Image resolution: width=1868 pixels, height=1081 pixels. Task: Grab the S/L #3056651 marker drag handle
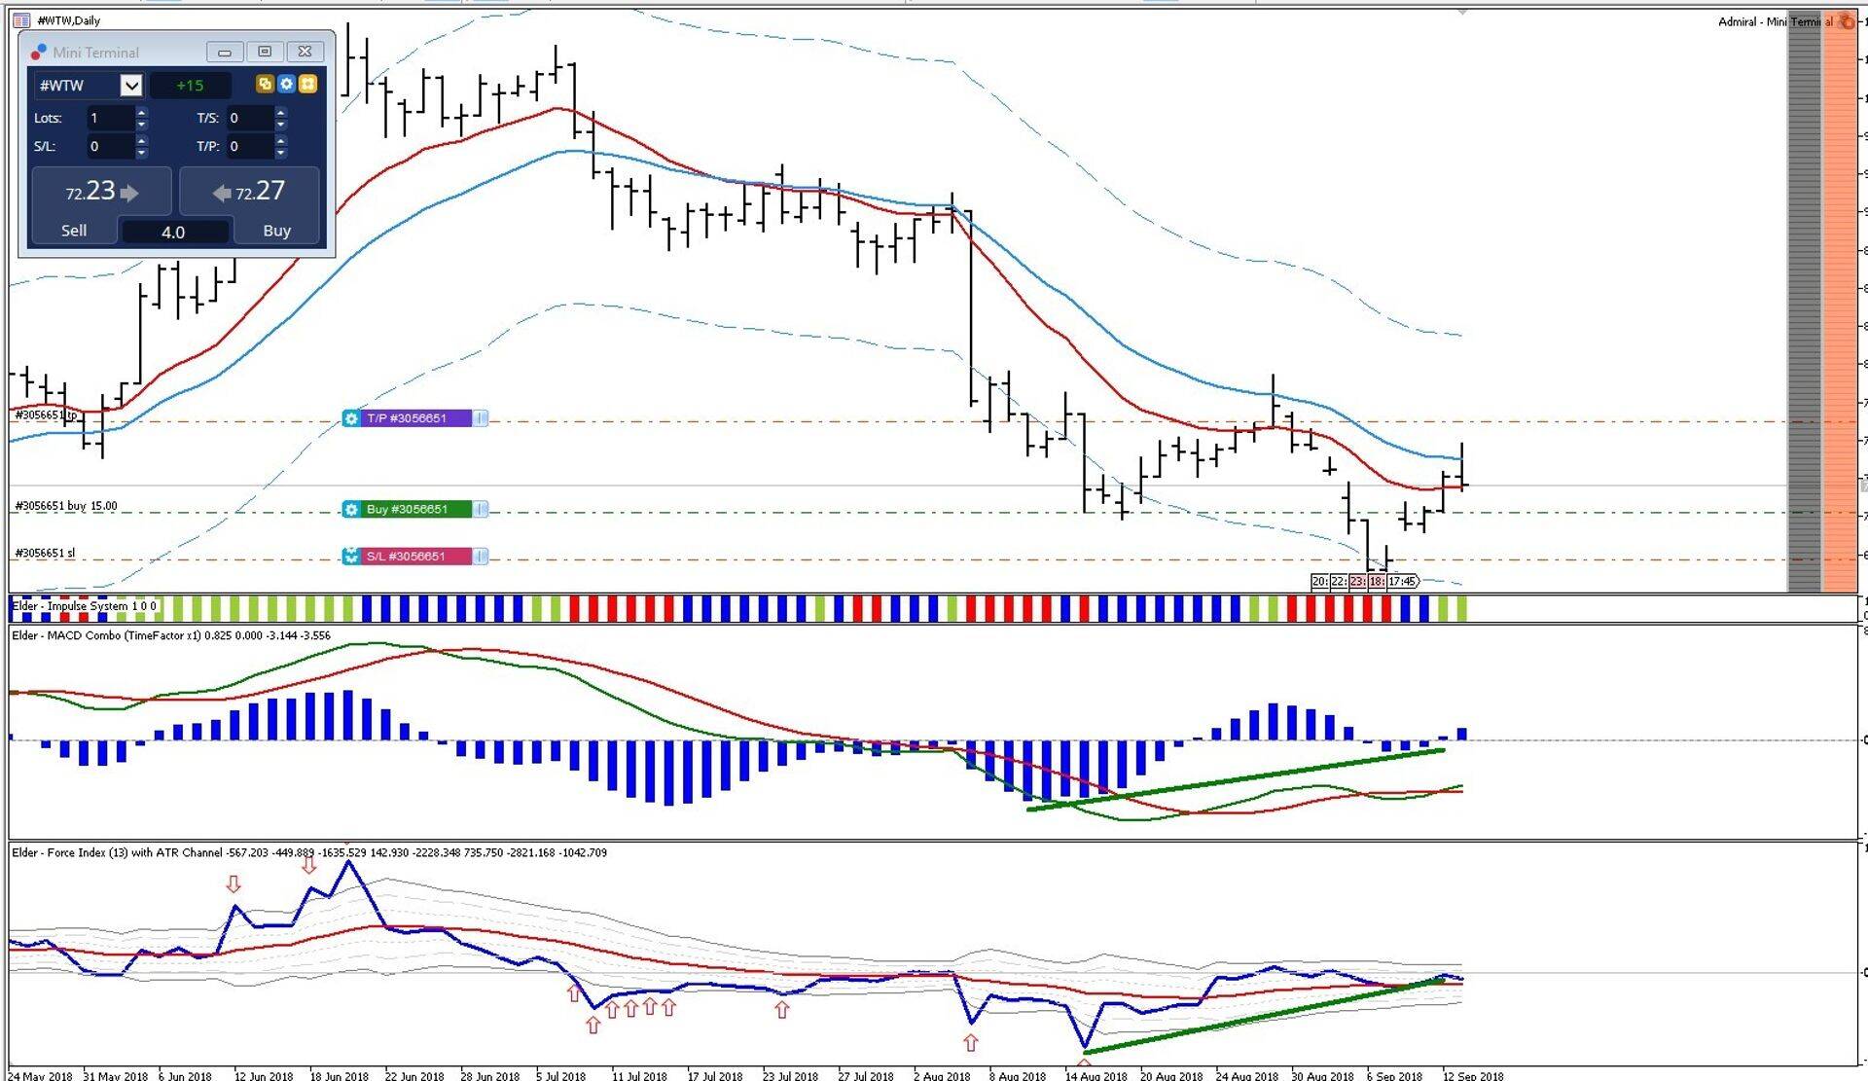click(x=481, y=557)
